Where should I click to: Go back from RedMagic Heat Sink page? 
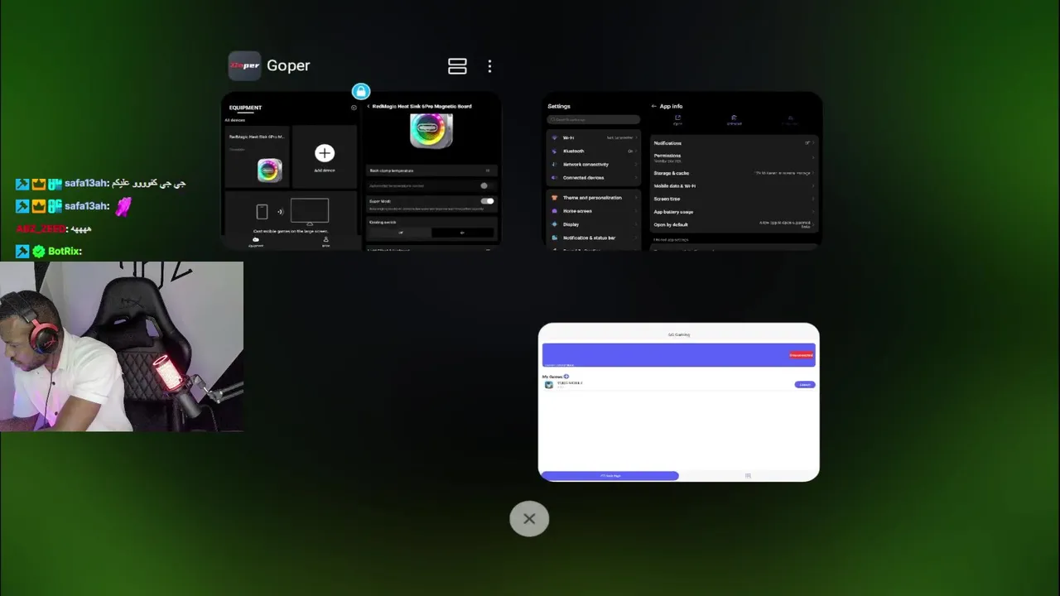[369, 107]
